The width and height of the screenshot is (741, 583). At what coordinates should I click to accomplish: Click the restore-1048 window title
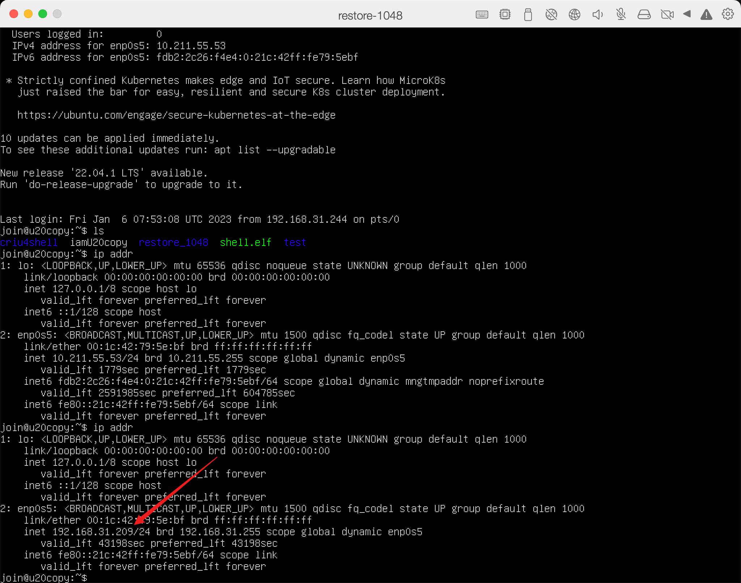point(370,16)
